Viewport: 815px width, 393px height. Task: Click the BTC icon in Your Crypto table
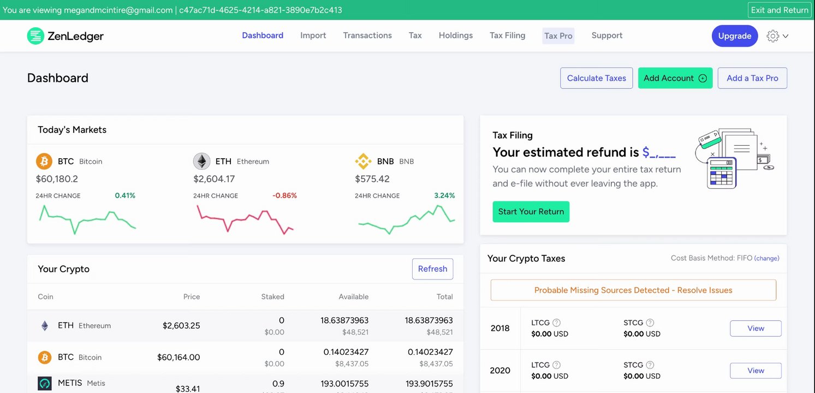tap(45, 358)
